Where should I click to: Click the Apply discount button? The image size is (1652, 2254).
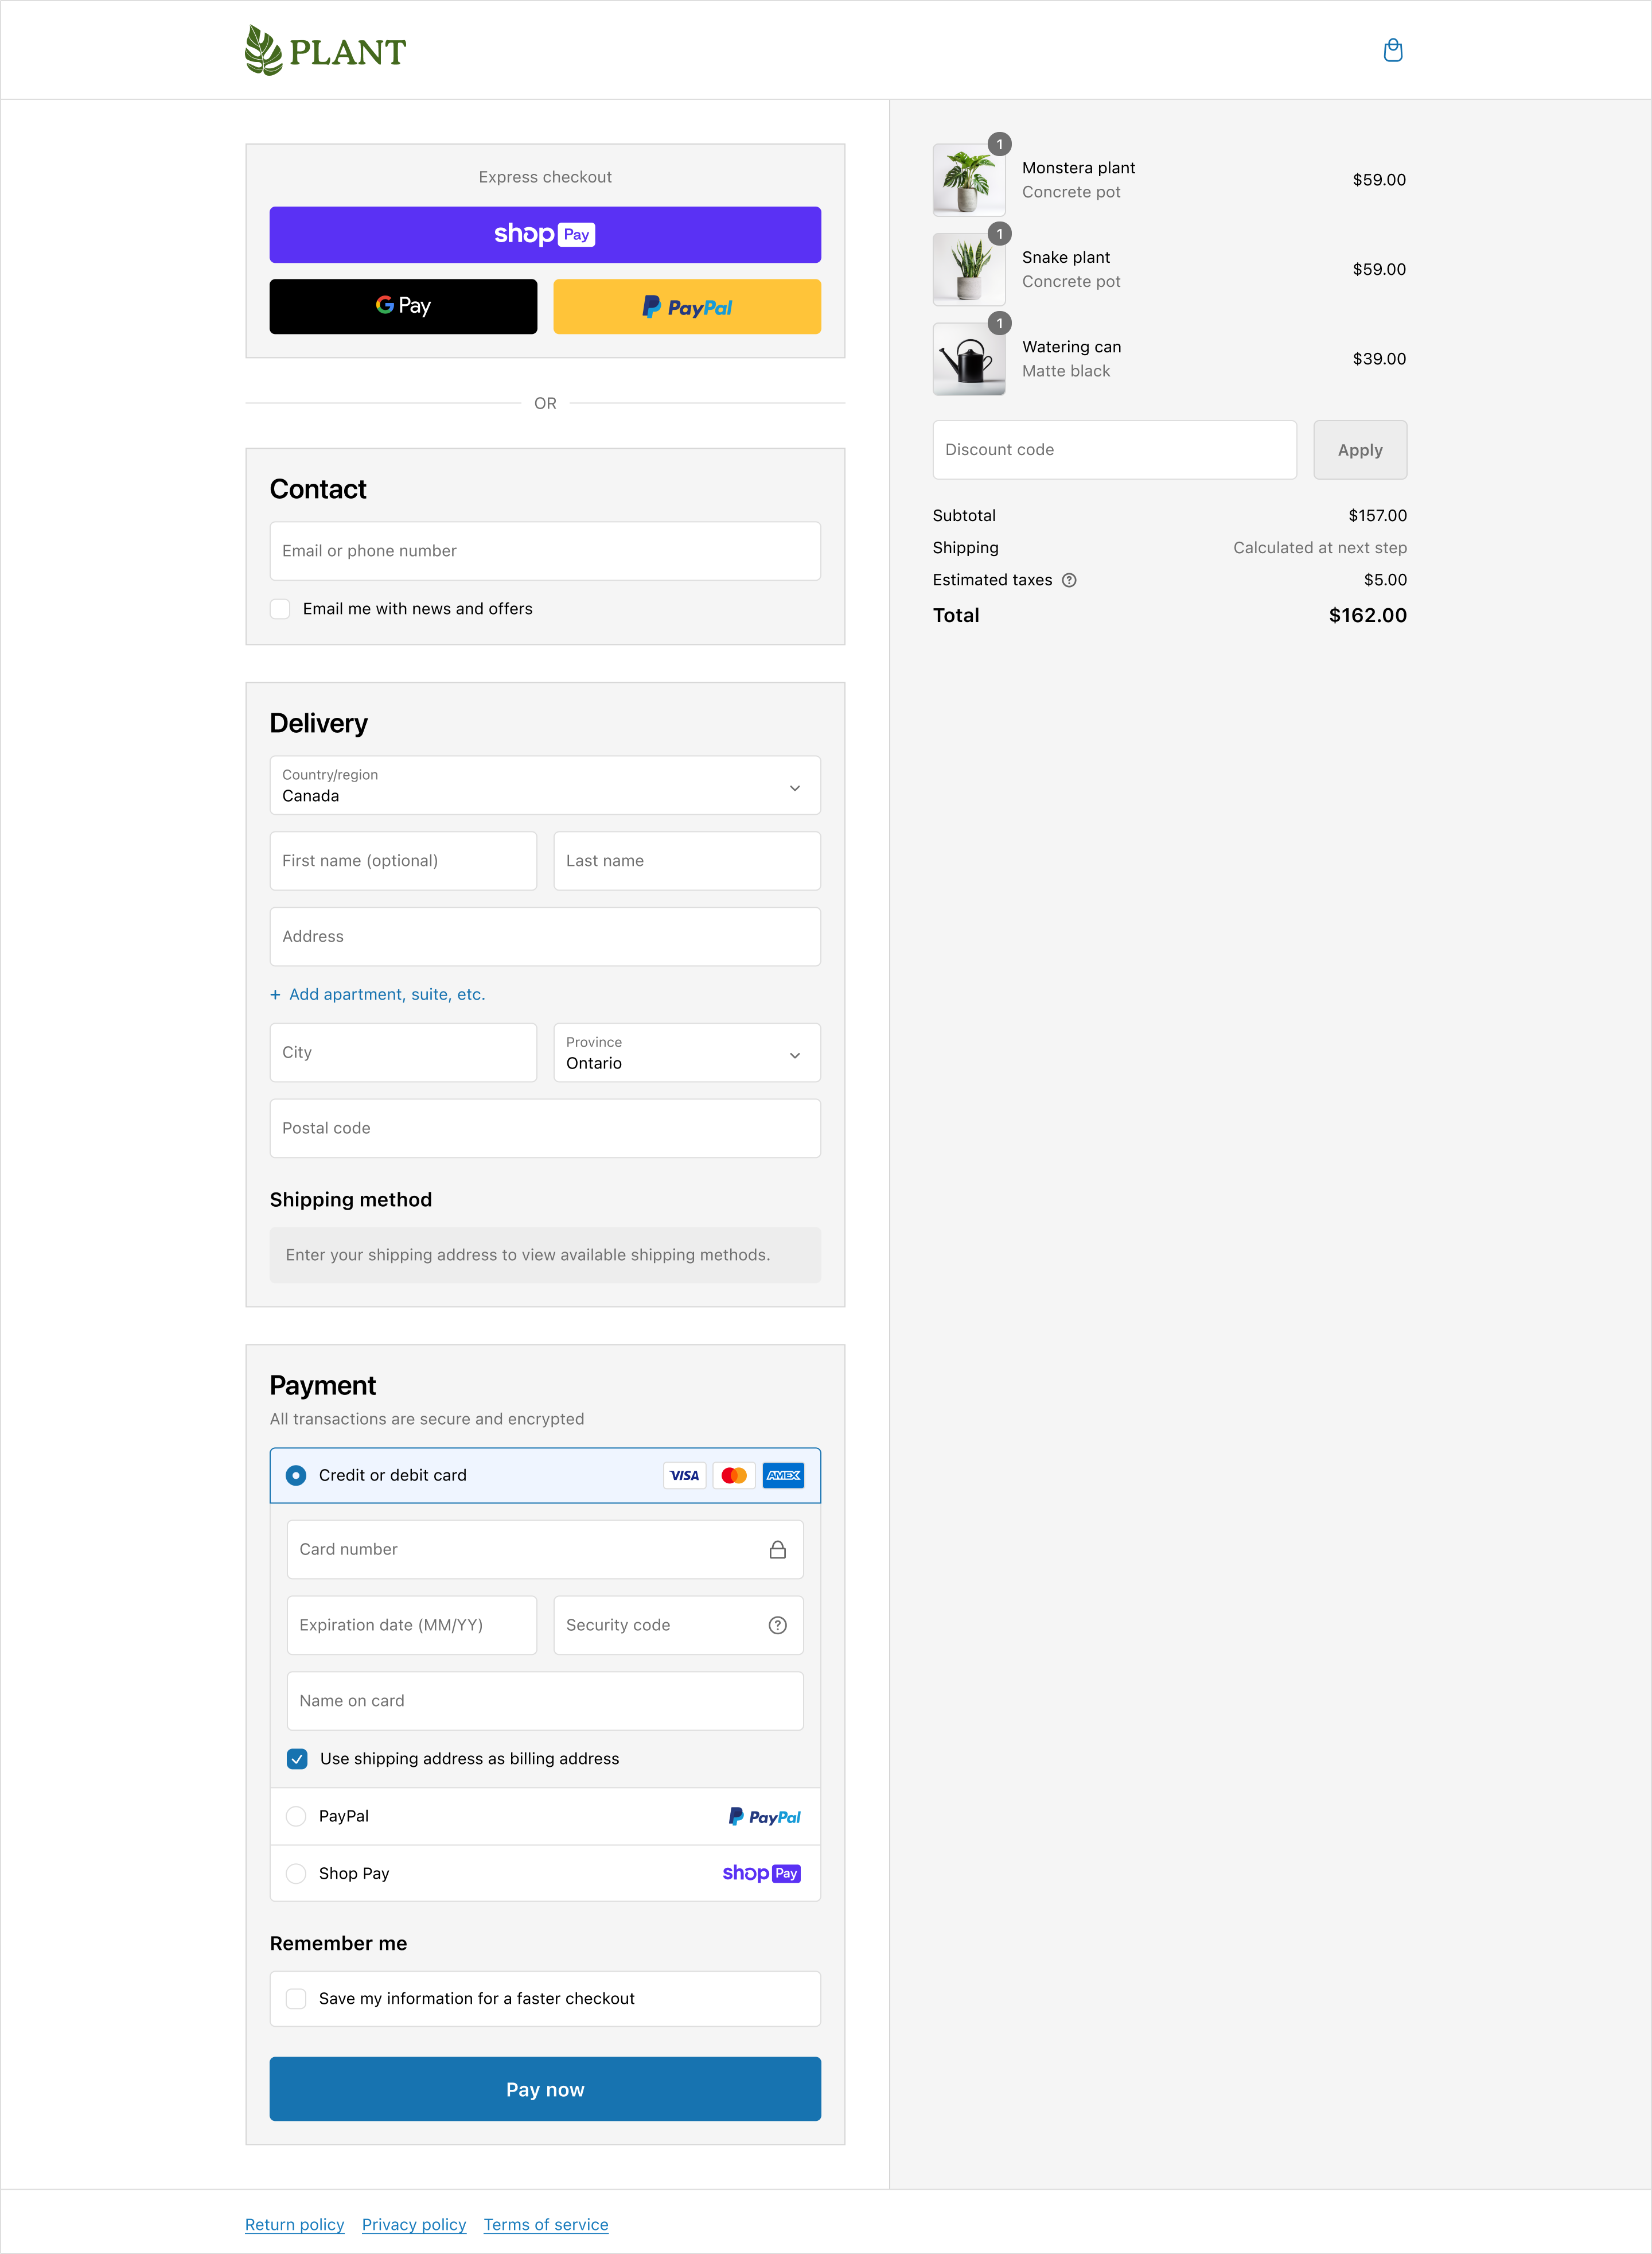coord(1360,450)
